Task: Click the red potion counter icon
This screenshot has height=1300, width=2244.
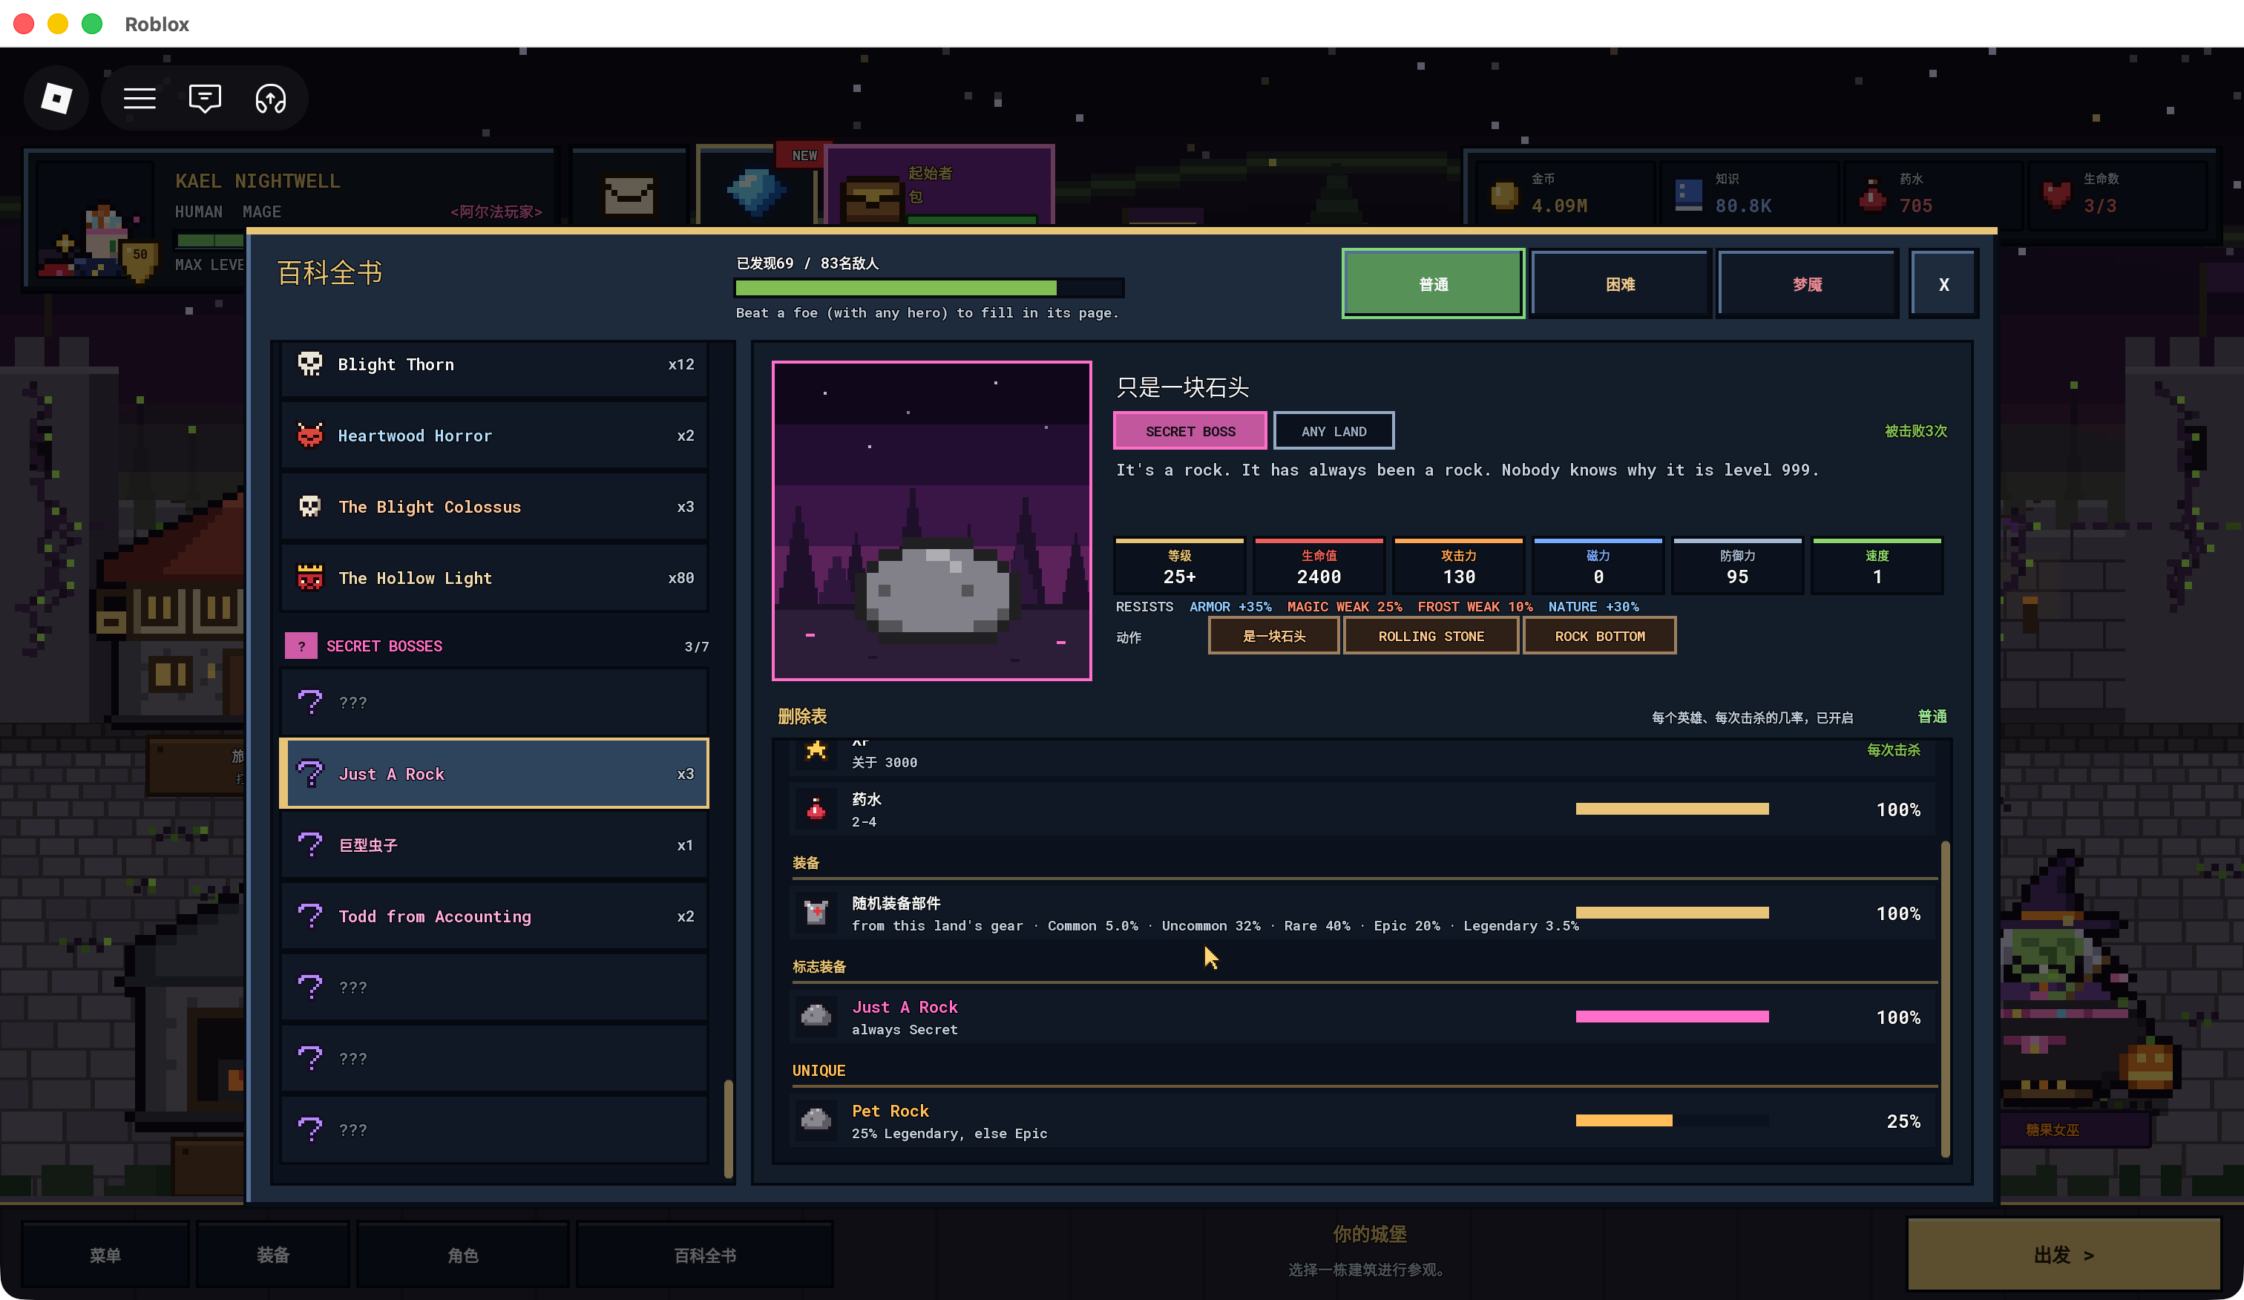Action: (1871, 194)
